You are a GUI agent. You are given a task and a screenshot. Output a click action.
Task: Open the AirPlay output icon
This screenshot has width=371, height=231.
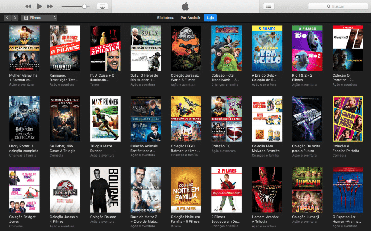102,6
